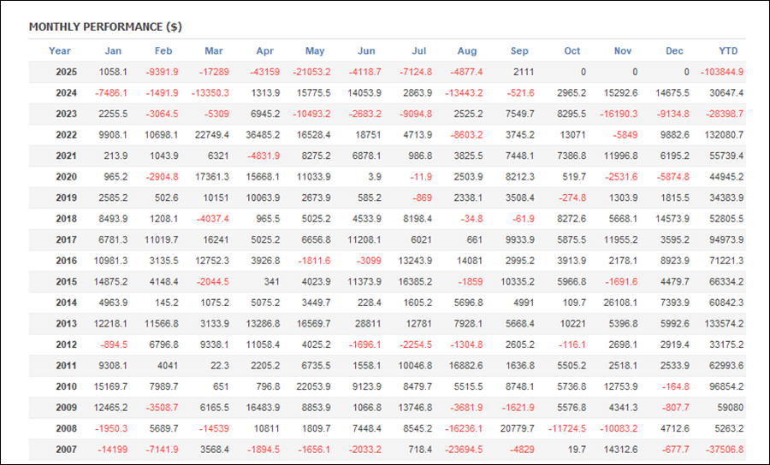770x465 pixels.
Task: Click the Dec column header
Action: (674, 51)
